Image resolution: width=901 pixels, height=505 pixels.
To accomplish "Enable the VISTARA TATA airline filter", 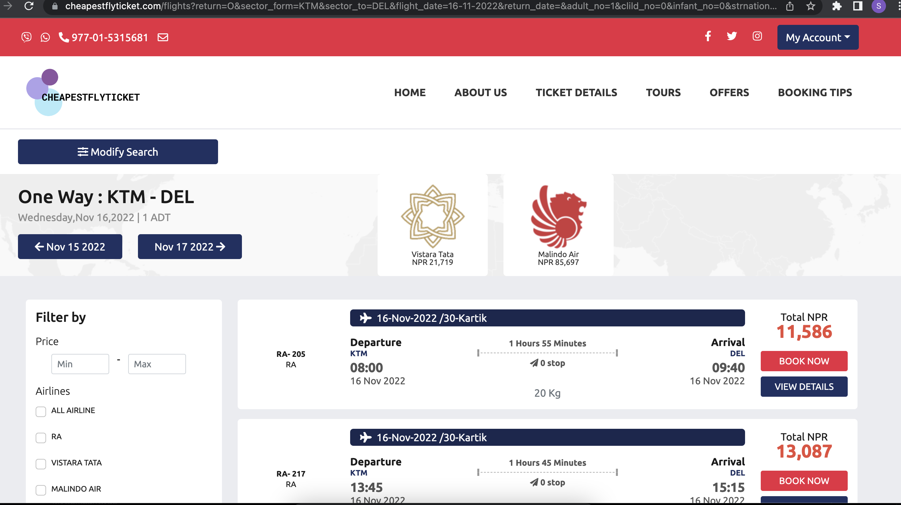I will pyautogui.click(x=41, y=464).
